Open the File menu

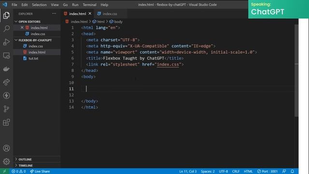(x=14, y=4)
